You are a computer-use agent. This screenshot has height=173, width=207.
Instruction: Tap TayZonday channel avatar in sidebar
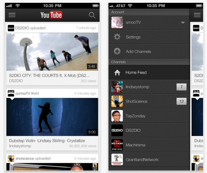click(x=117, y=116)
